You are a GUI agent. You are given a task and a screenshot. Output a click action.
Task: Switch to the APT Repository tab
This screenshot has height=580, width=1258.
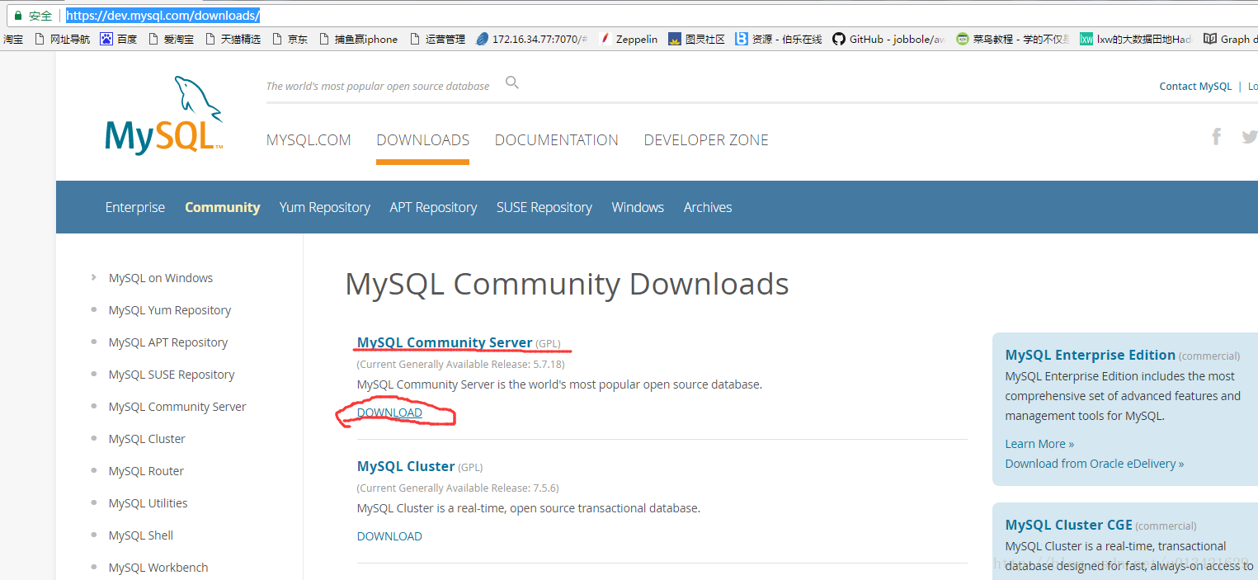pos(434,207)
